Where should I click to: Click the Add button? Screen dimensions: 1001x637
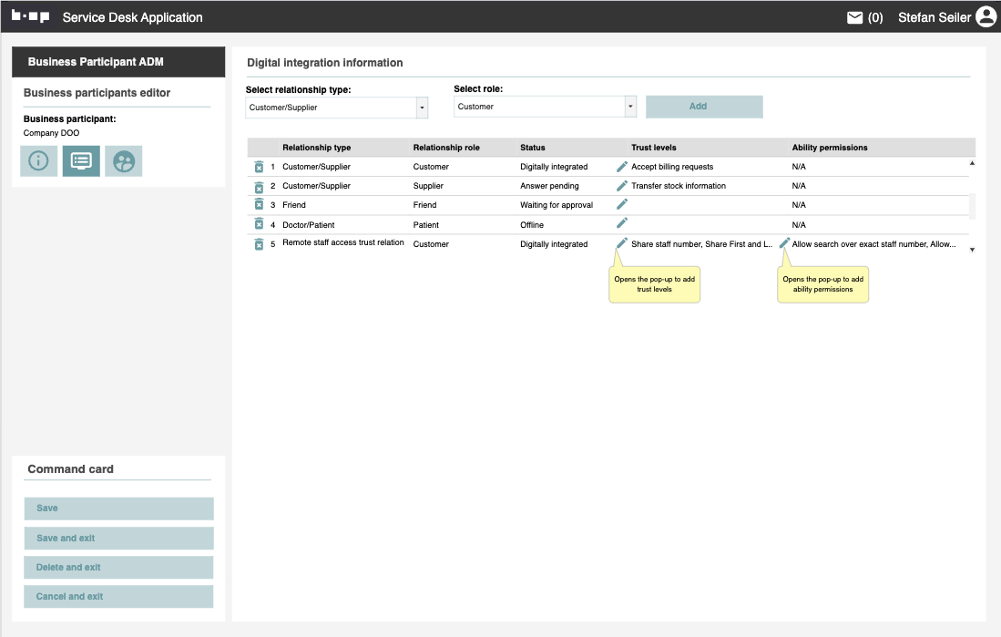point(704,107)
